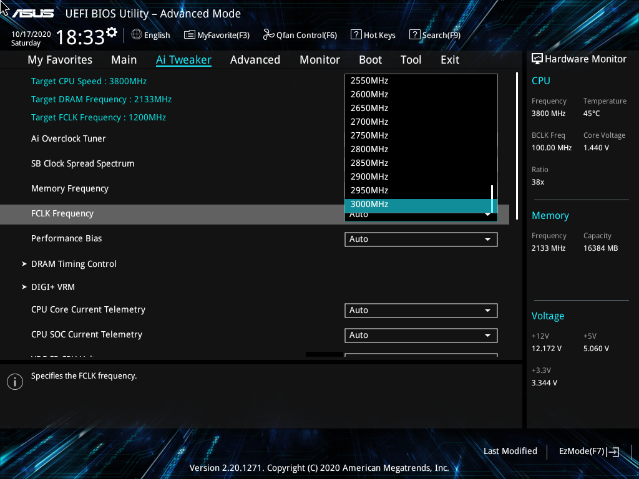Click BCLK Freq 100.00 MHz value
The width and height of the screenshot is (639, 479).
[552, 148]
